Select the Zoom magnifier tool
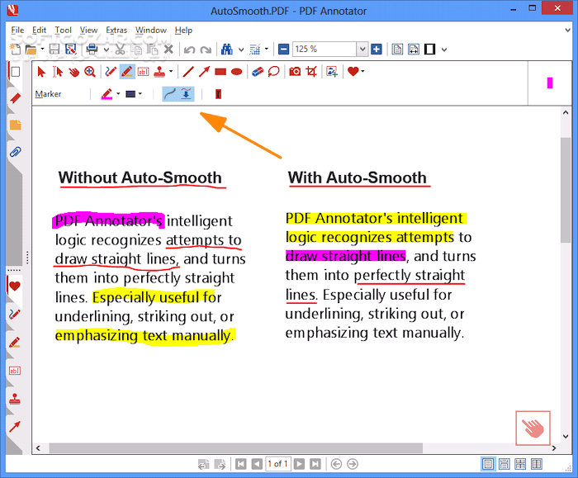Image resolution: width=578 pixels, height=478 pixels. (x=90, y=72)
